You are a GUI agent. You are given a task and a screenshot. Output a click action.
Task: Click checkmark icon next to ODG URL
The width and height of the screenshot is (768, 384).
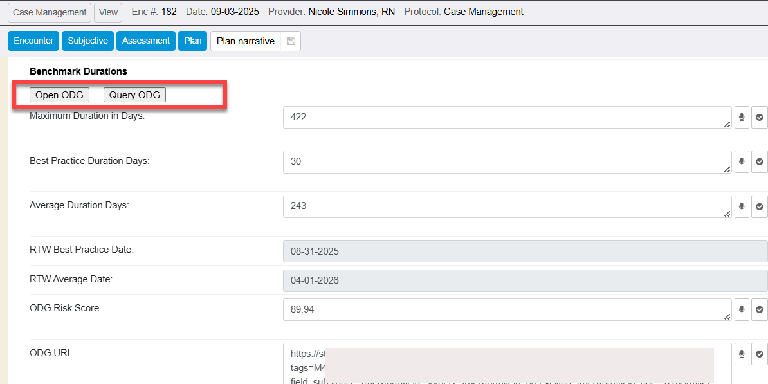tap(760, 354)
